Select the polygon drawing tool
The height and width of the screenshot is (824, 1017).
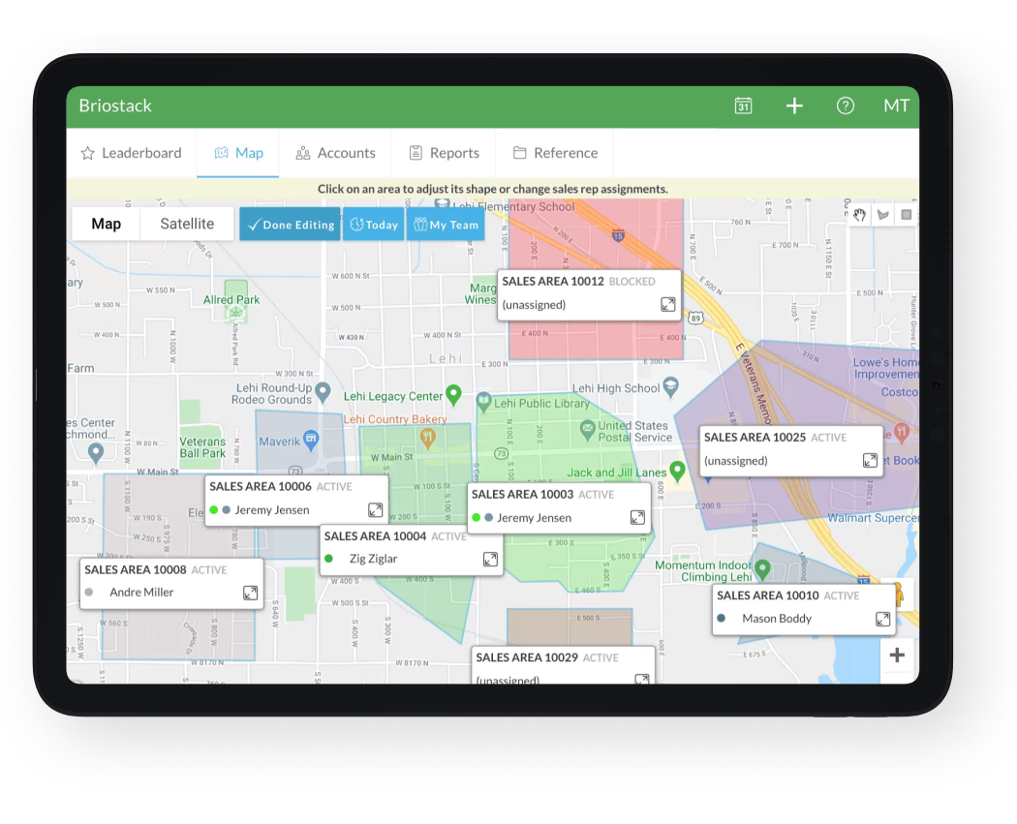(883, 215)
